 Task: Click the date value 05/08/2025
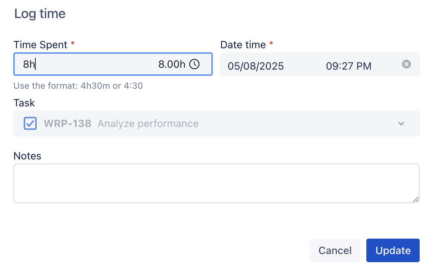click(256, 66)
